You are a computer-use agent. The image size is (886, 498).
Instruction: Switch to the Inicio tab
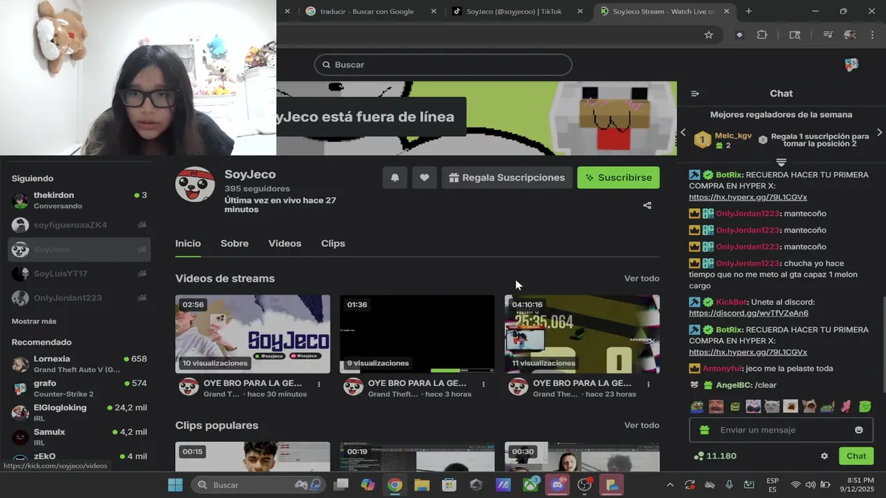point(188,243)
